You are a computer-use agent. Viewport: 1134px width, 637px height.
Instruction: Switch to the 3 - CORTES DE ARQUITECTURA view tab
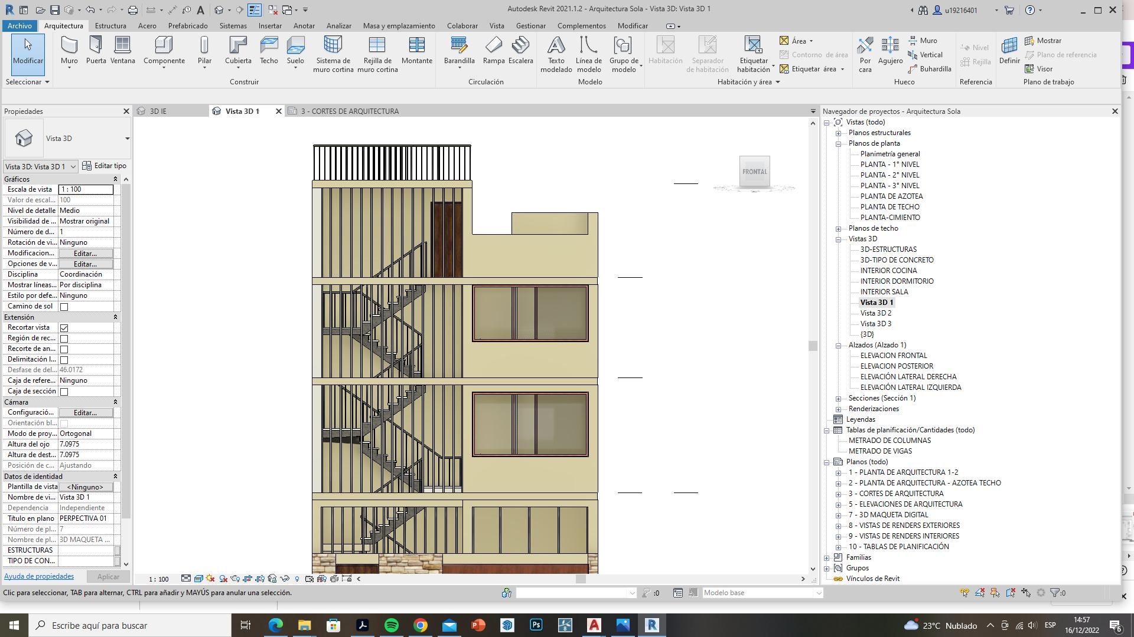[349, 111]
